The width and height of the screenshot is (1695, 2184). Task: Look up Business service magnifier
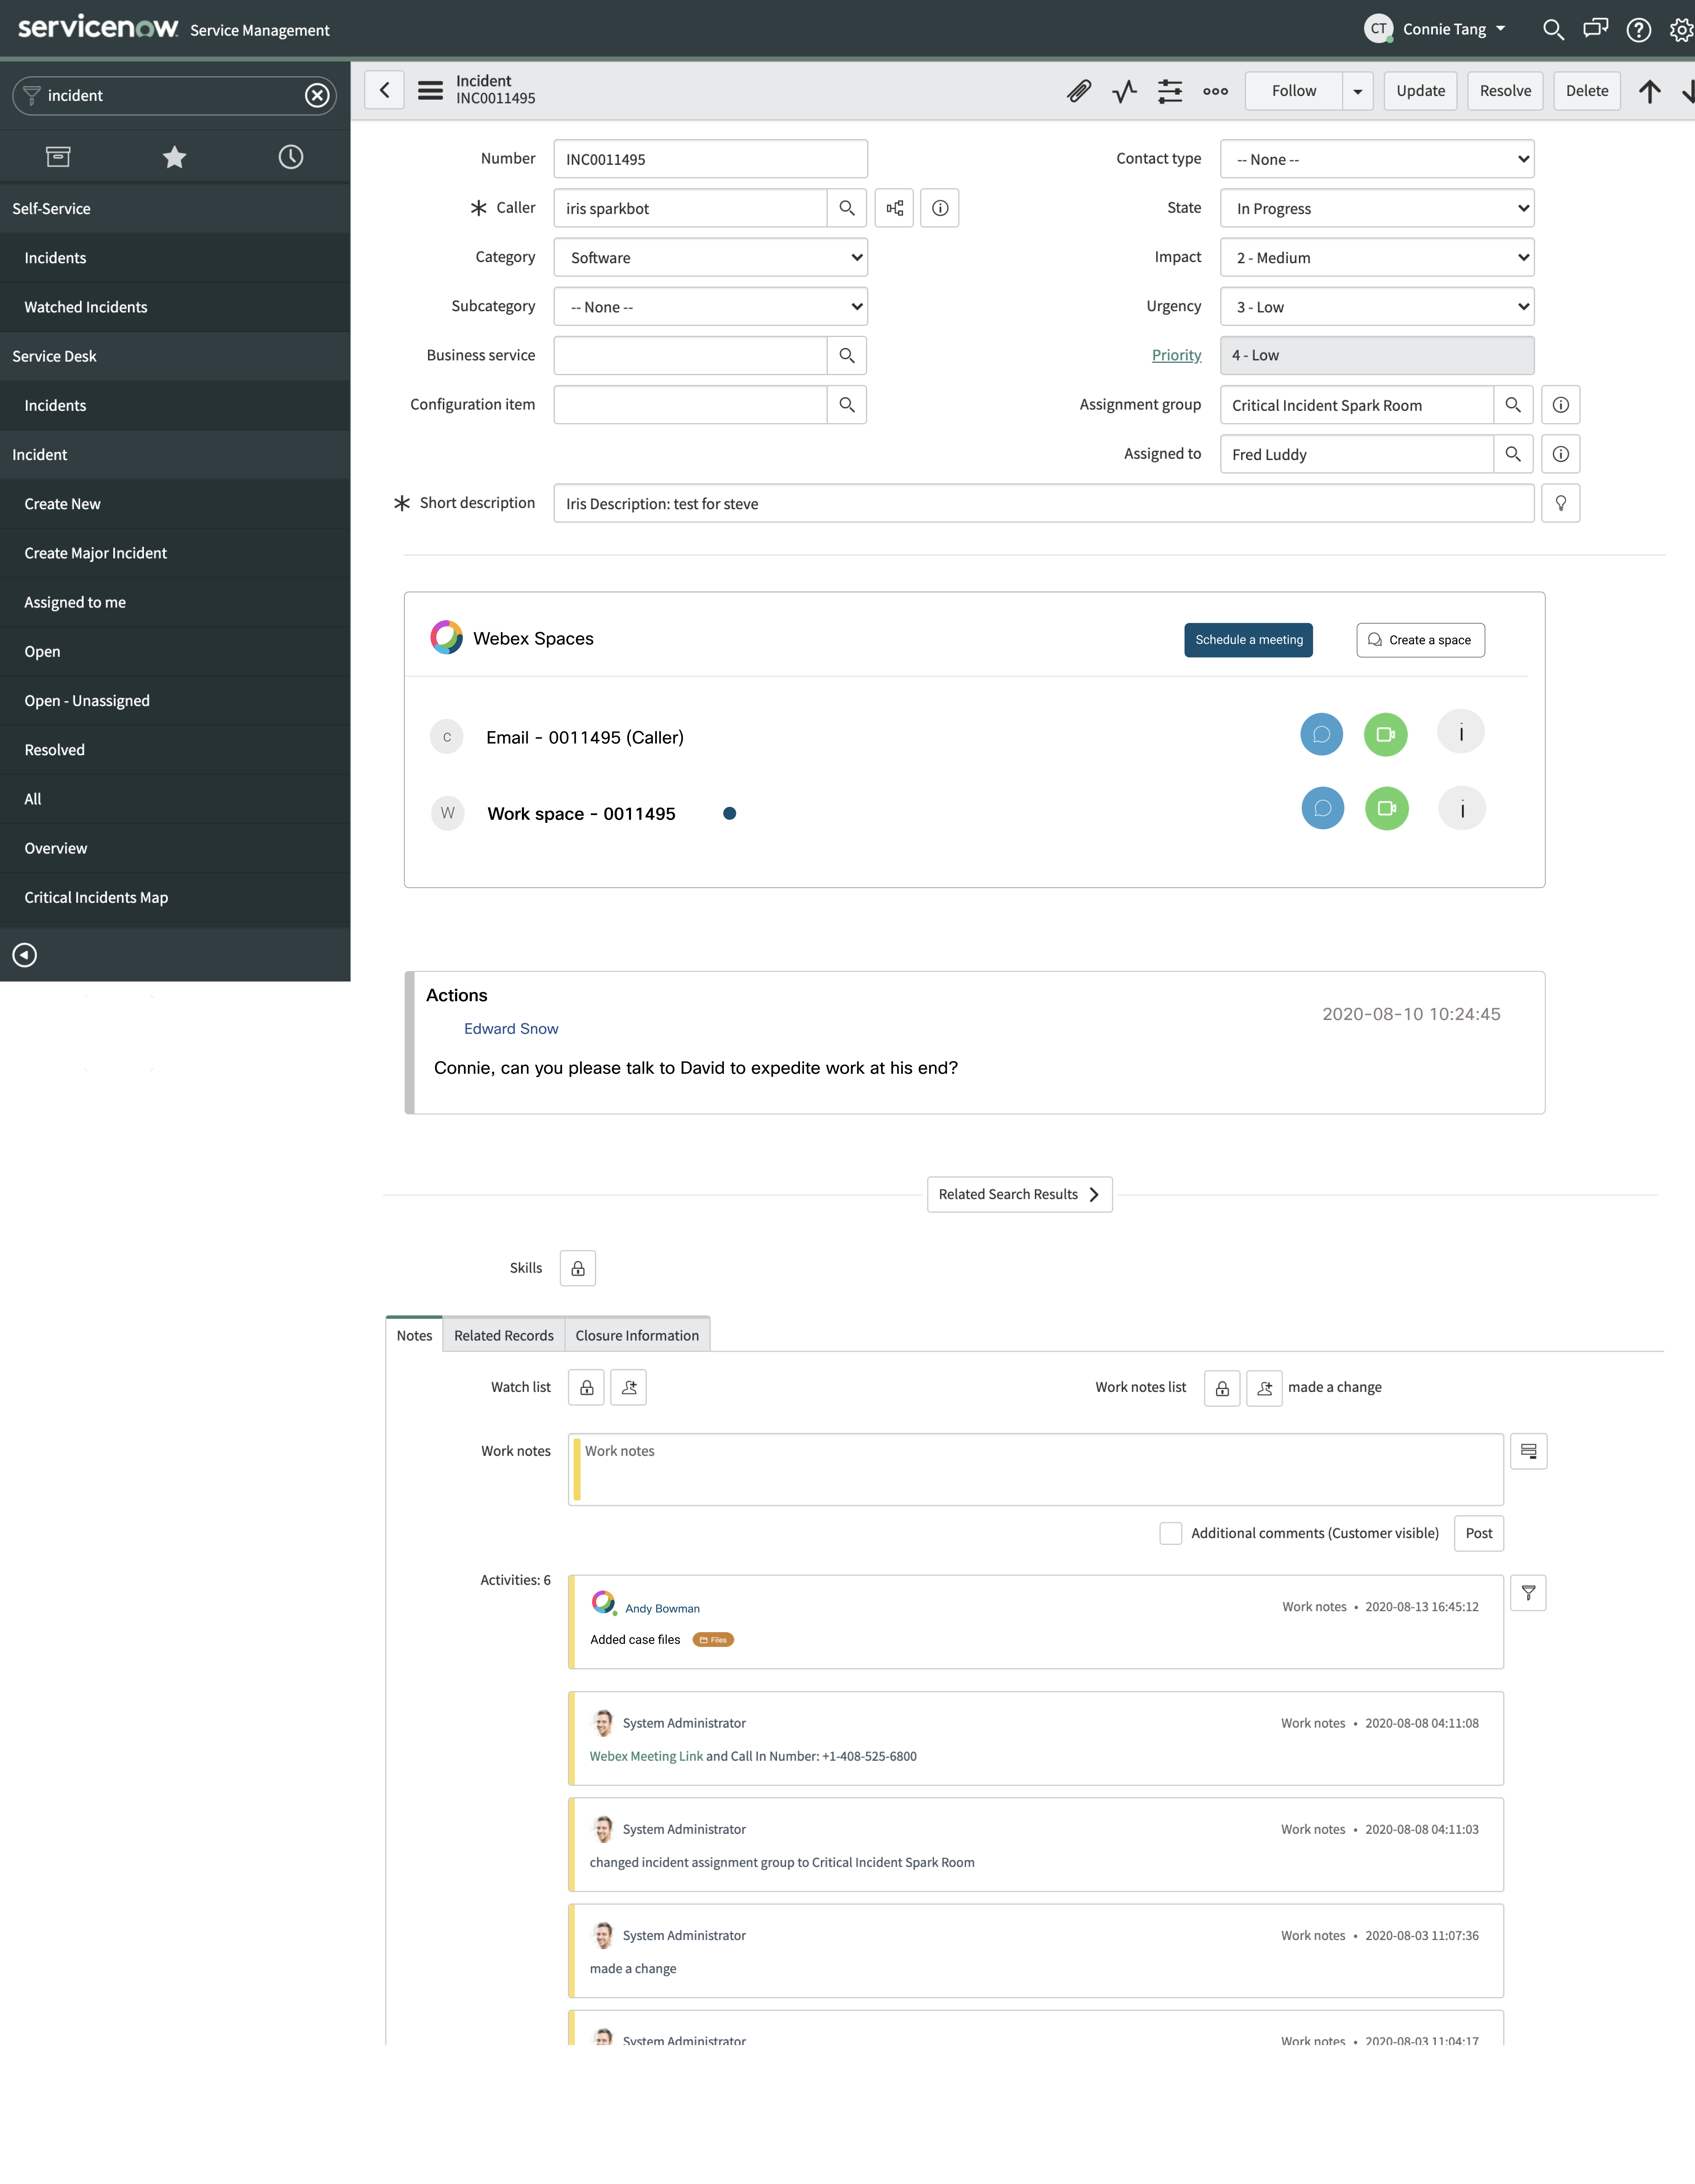pyautogui.click(x=847, y=355)
